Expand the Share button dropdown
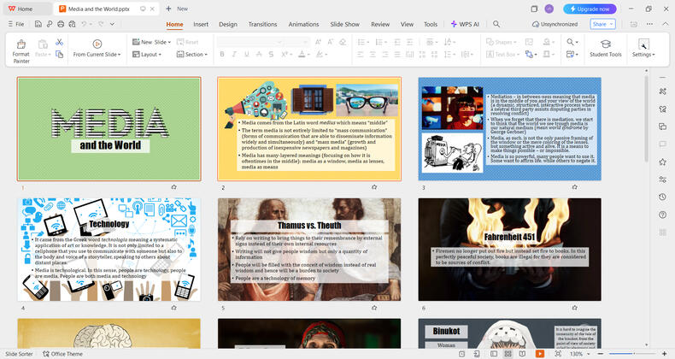Viewport: 675px width, 359px height. 611,24
